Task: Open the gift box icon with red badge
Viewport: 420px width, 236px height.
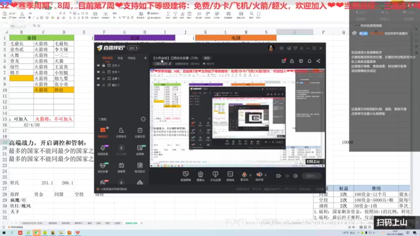Action: pyautogui.click(x=283, y=61)
